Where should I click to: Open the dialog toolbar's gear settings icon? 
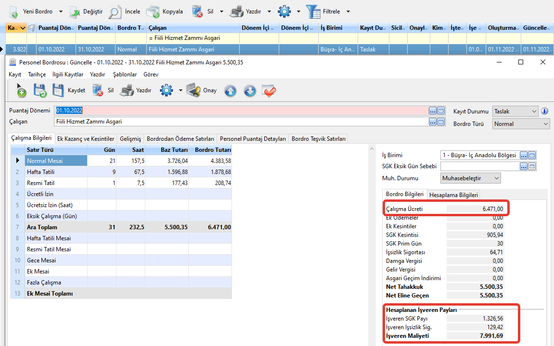point(167,90)
